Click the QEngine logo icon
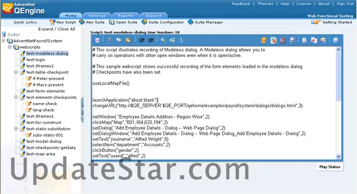Image resolution: width=357 pixels, height=194 pixels. 7,8
